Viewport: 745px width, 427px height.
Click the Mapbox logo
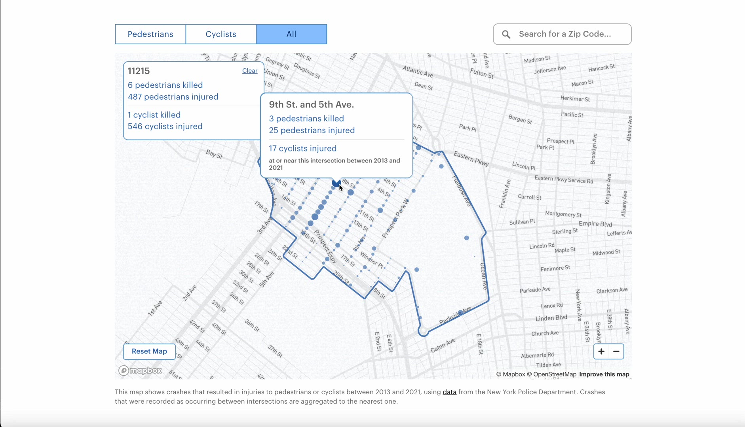(141, 370)
